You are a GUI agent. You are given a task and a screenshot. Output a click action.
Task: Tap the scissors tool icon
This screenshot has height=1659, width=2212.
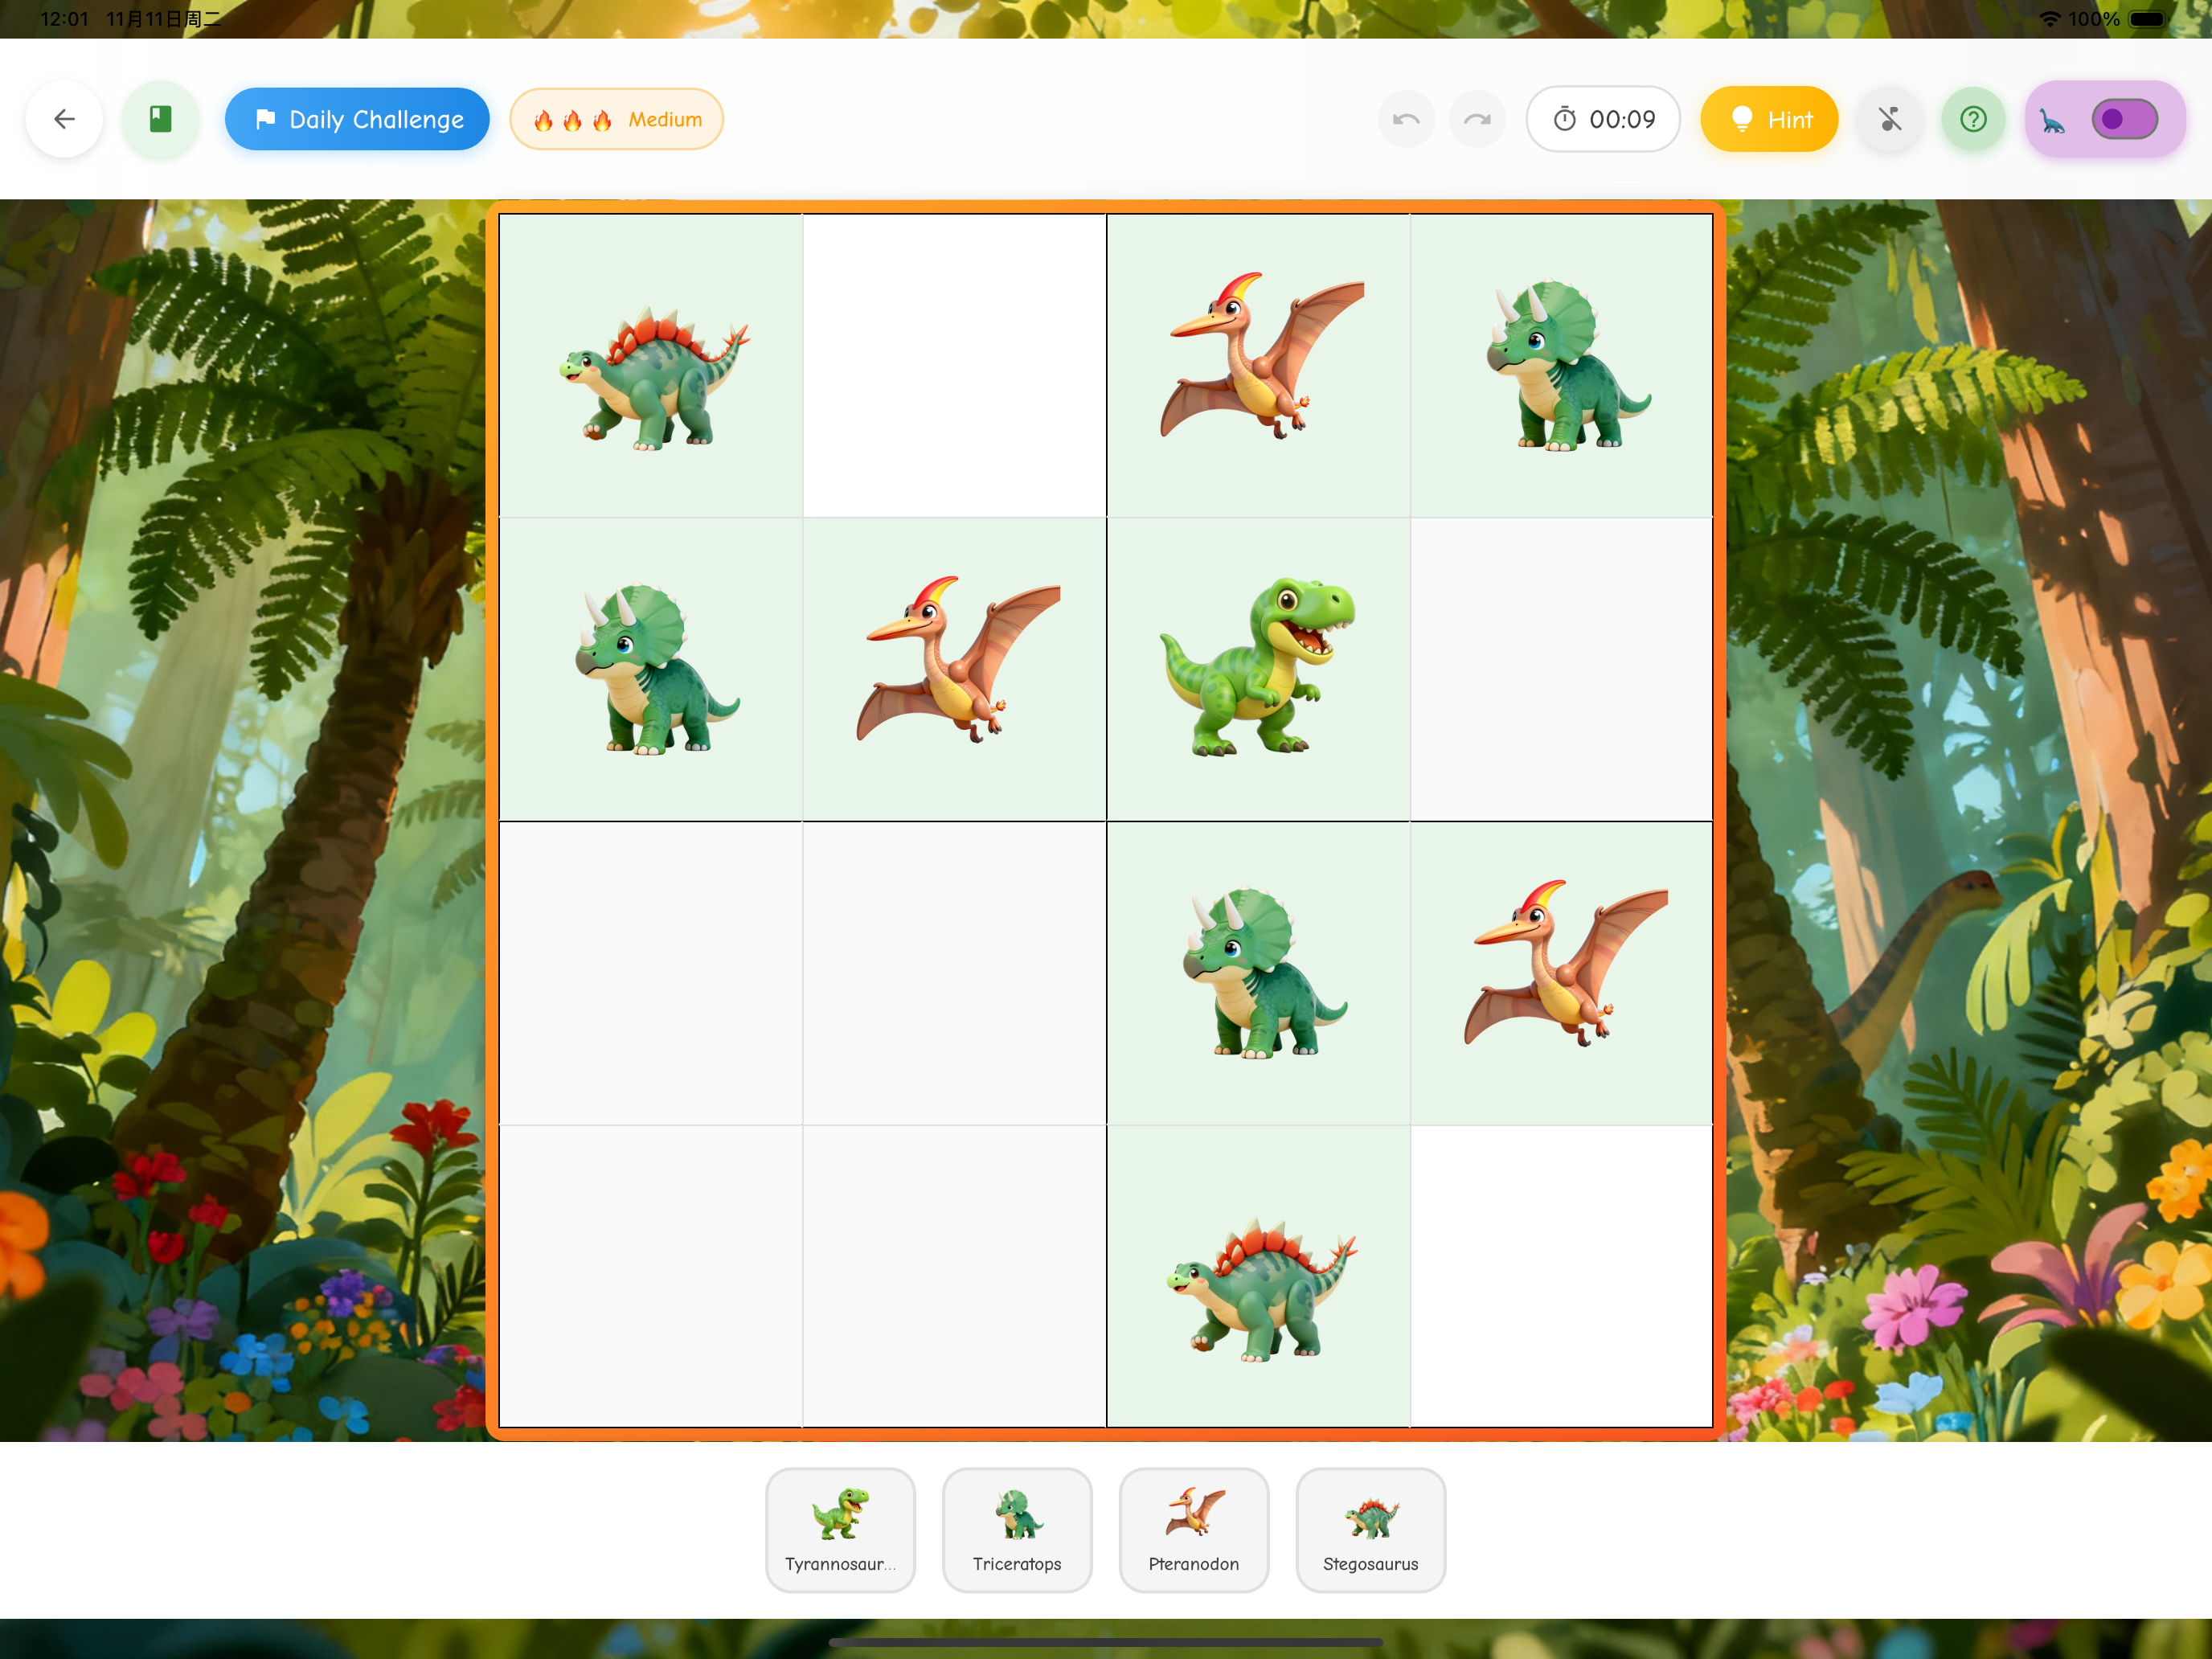tap(1890, 119)
